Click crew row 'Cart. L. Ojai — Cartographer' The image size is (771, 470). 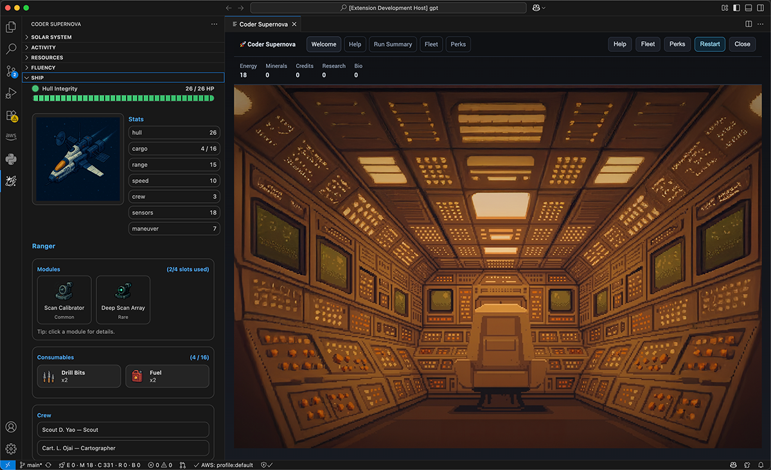tap(123, 448)
